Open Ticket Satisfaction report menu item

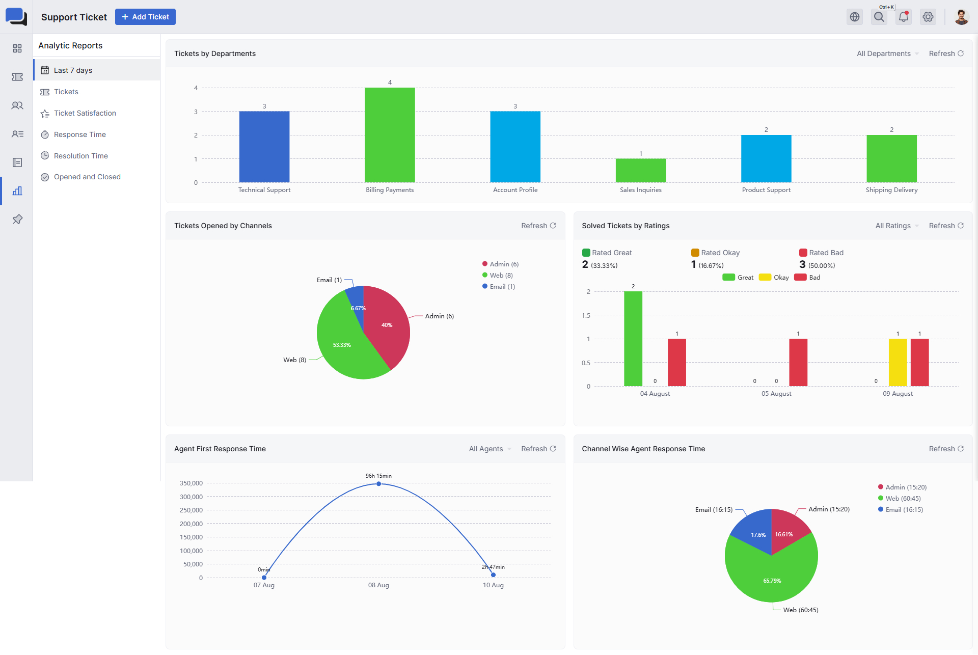click(x=85, y=113)
